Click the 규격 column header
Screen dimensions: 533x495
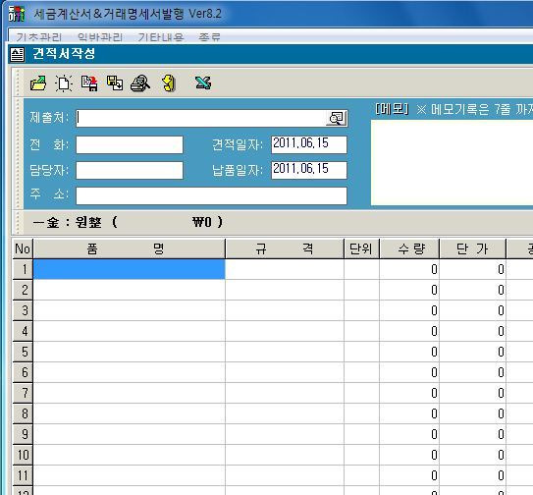[x=285, y=248]
